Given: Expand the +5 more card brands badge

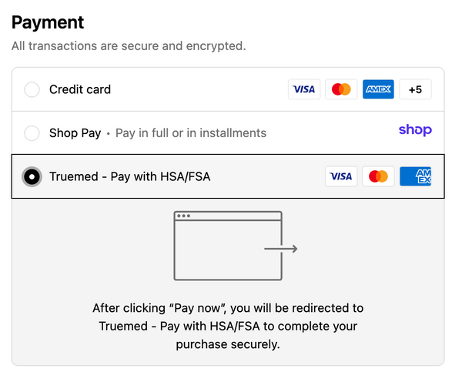Looking at the screenshot, I should click(x=415, y=89).
